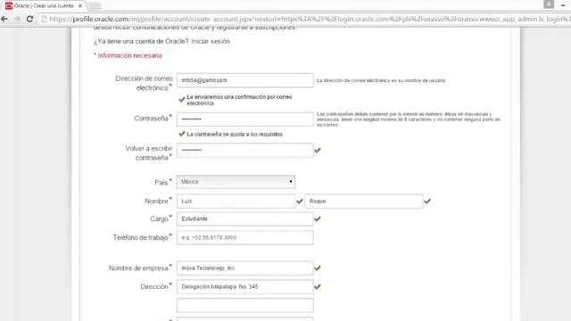Click the checkmark next to Estudiante field

point(318,218)
